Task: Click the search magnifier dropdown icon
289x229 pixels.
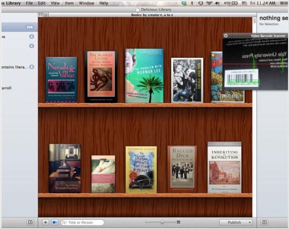Action: click(64, 223)
